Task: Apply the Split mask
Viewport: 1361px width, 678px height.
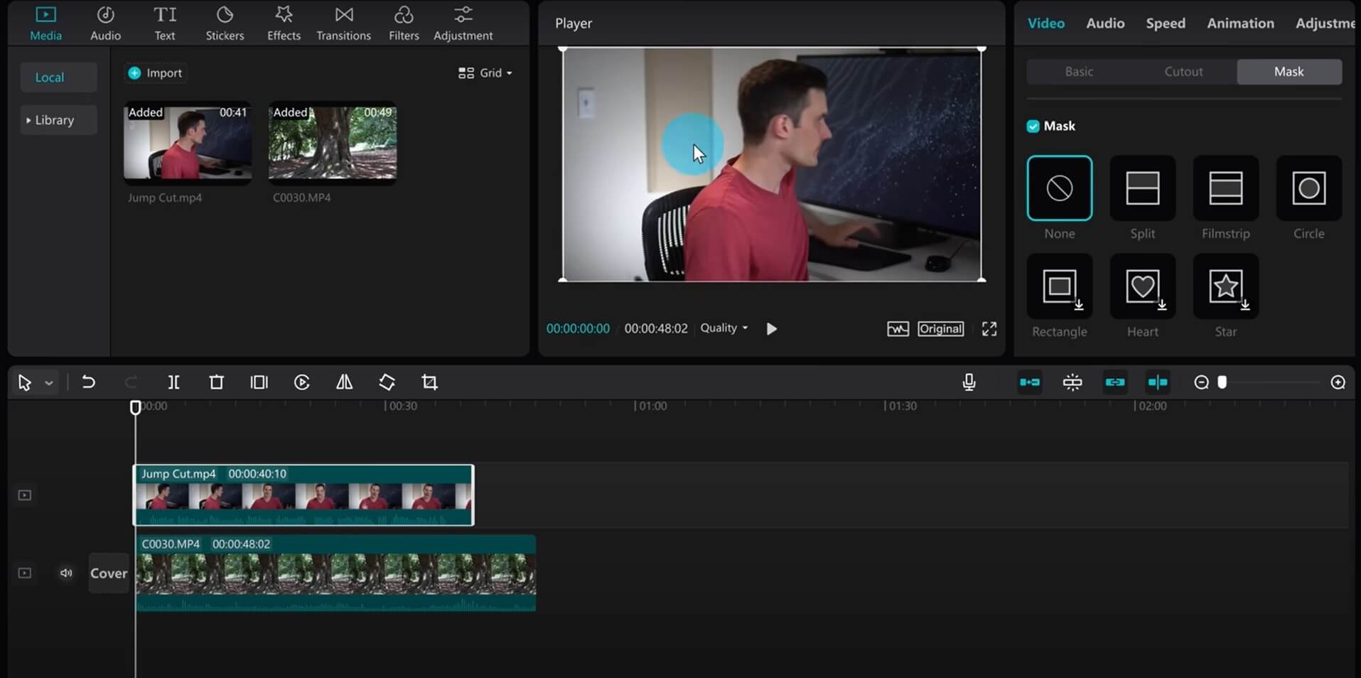Action: (x=1143, y=188)
